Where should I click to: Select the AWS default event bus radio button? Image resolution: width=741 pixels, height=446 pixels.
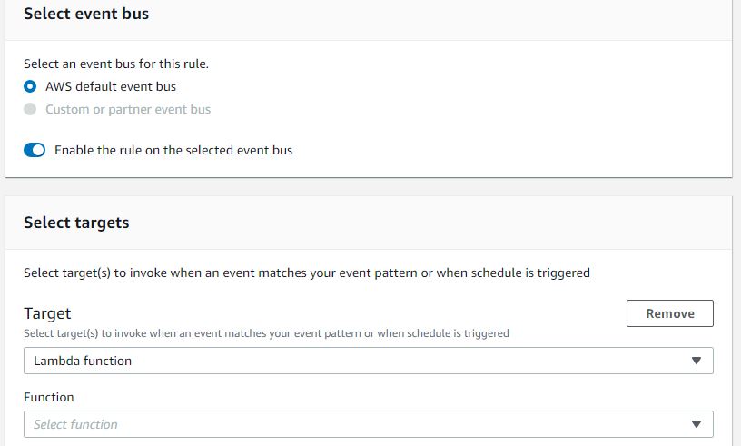[30, 86]
